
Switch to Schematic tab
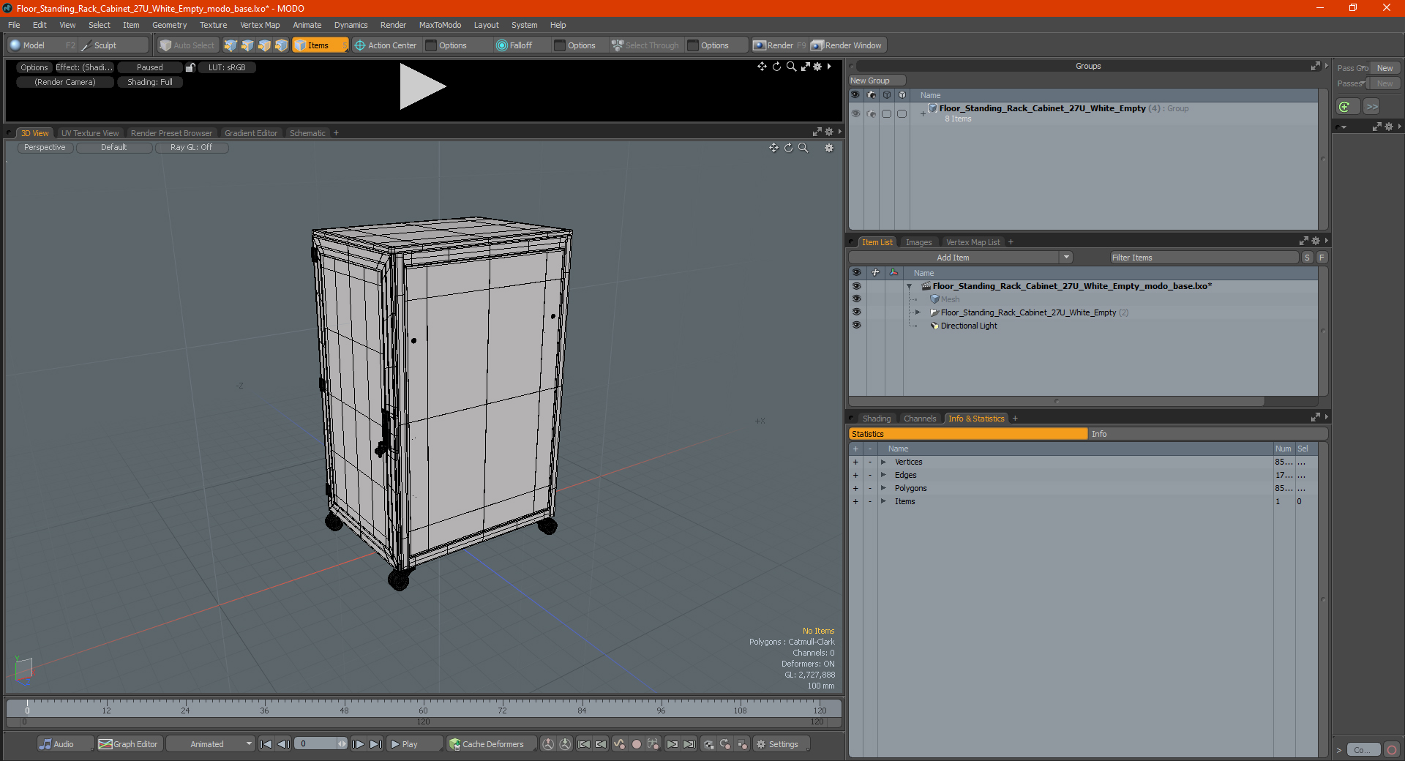(307, 133)
